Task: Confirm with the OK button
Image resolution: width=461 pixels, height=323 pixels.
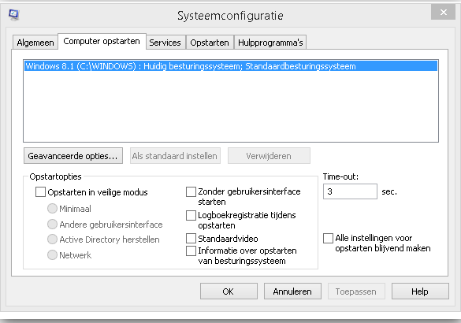Action: click(x=229, y=291)
